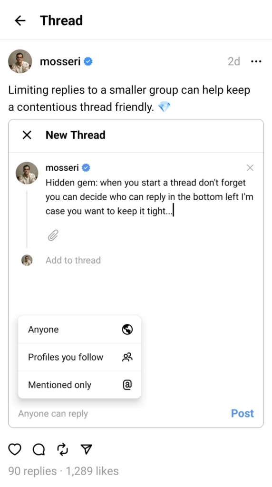Pick the Mentioned only reply option
This screenshot has width=272, height=487.
(x=79, y=385)
